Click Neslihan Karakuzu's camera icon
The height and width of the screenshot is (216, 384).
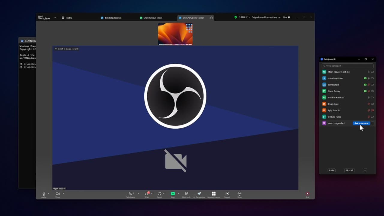tap(373, 97)
